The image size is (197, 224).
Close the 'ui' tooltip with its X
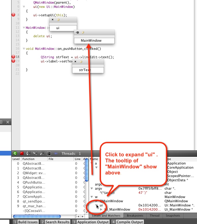53,20
